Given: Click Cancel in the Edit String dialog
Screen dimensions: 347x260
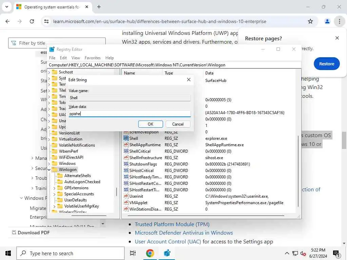Looking at the screenshot, I should [178, 124].
